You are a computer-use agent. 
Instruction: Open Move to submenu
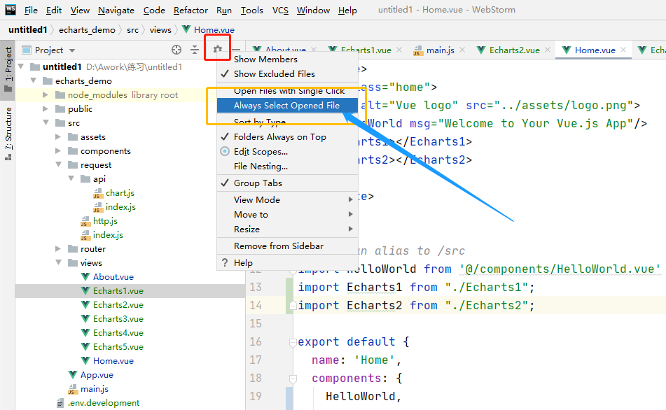pos(288,214)
